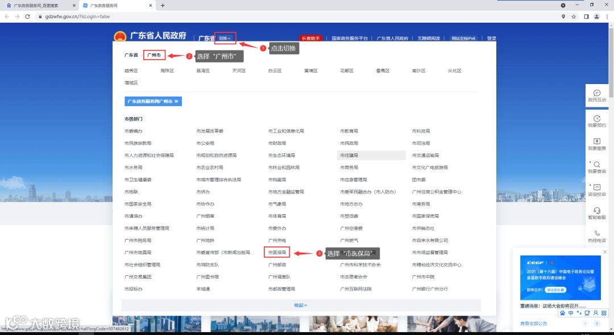The width and height of the screenshot is (614, 335).
Task: Open the 市卫生健康委 department link
Action: tap(138, 180)
